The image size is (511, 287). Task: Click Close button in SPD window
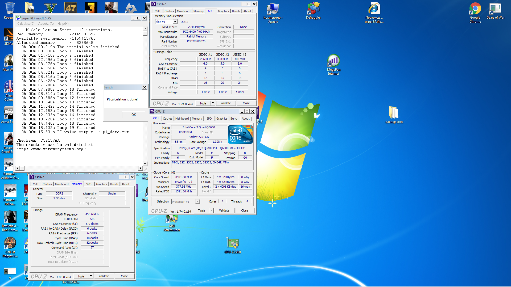point(246,103)
